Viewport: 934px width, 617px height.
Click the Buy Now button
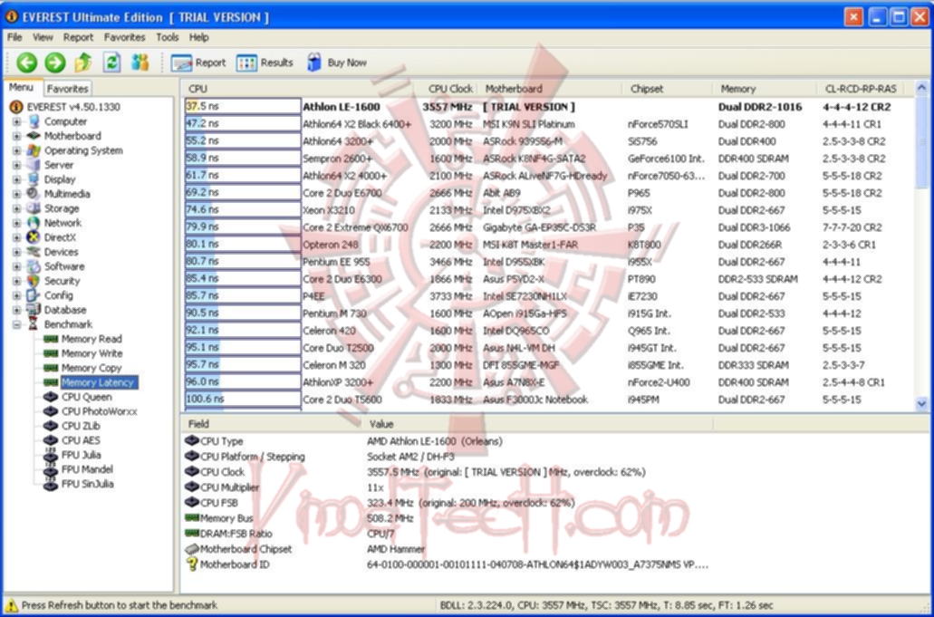tap(337, 63)
